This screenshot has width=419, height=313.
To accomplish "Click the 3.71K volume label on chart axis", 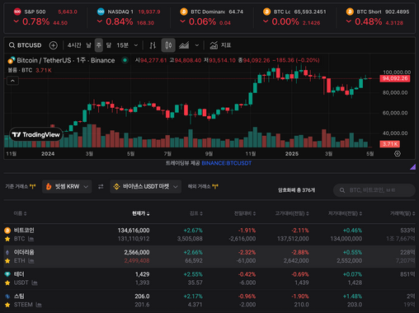I will pyautogui.click(x=389, y=144).
